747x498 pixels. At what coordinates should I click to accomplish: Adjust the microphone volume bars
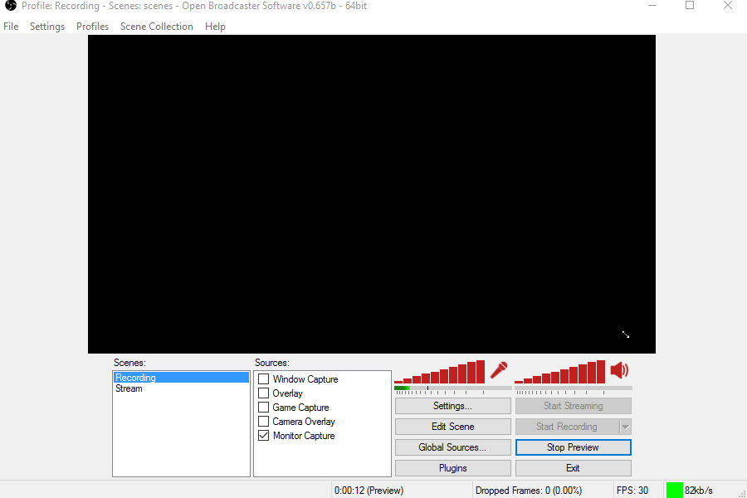click(439, 372)
